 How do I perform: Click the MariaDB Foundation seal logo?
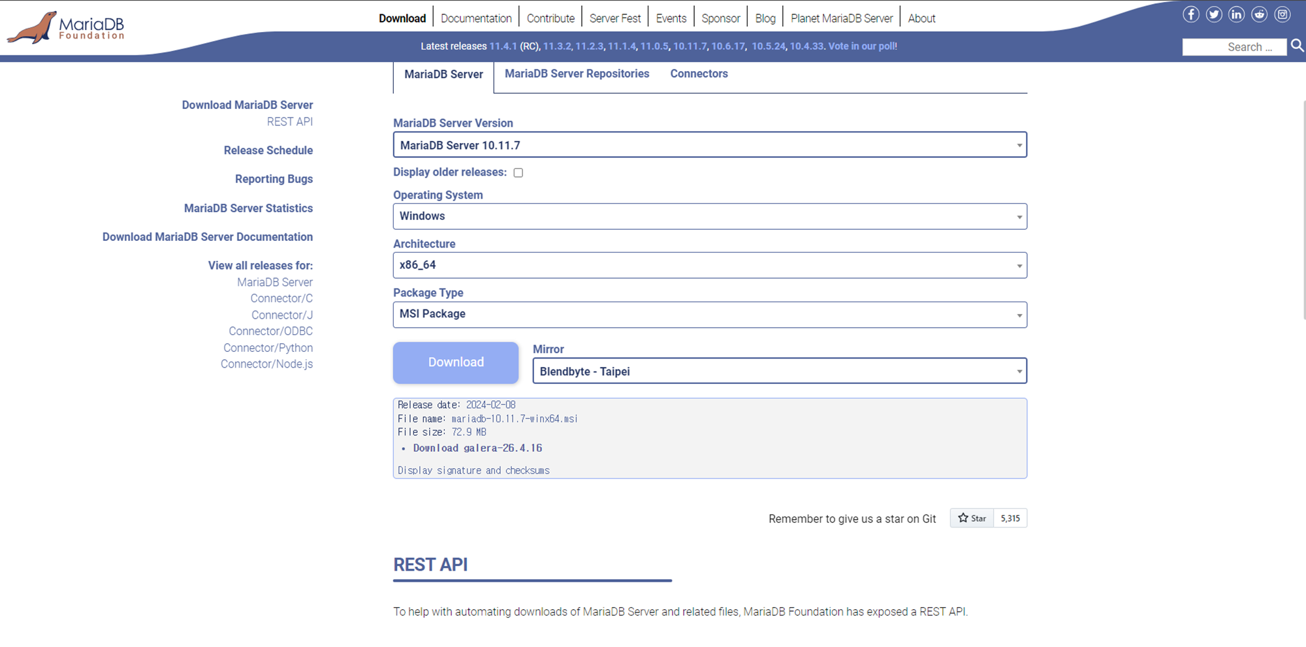[x=65, y=27]
